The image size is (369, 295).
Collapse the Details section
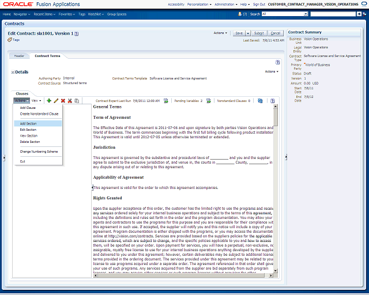[13, 72]
